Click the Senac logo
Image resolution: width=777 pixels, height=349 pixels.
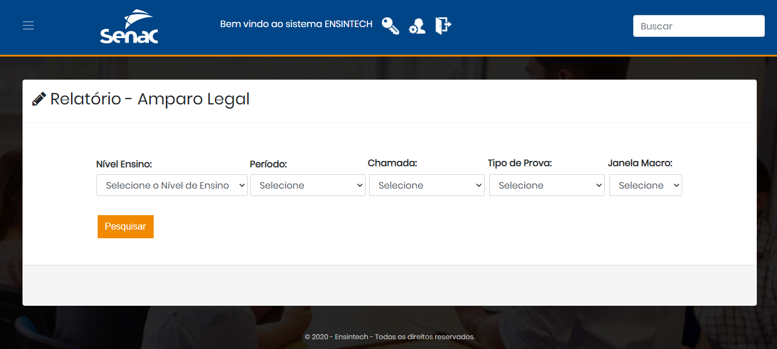click(129, 27)
